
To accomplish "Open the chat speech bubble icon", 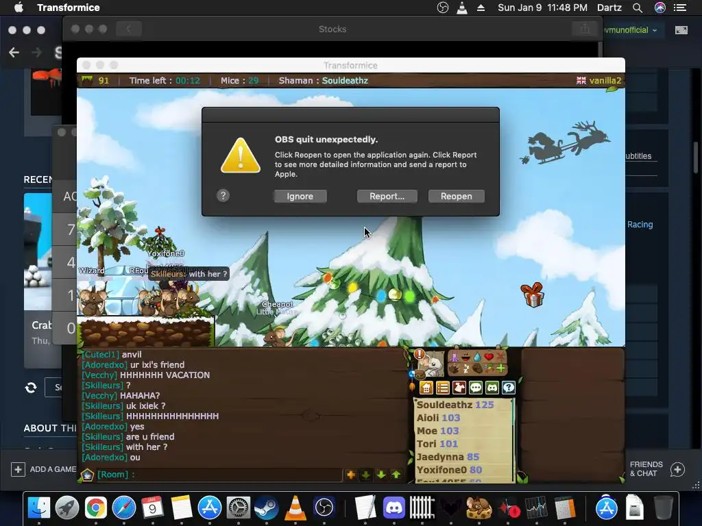I will pyautogui.click(x=476, y=388).
